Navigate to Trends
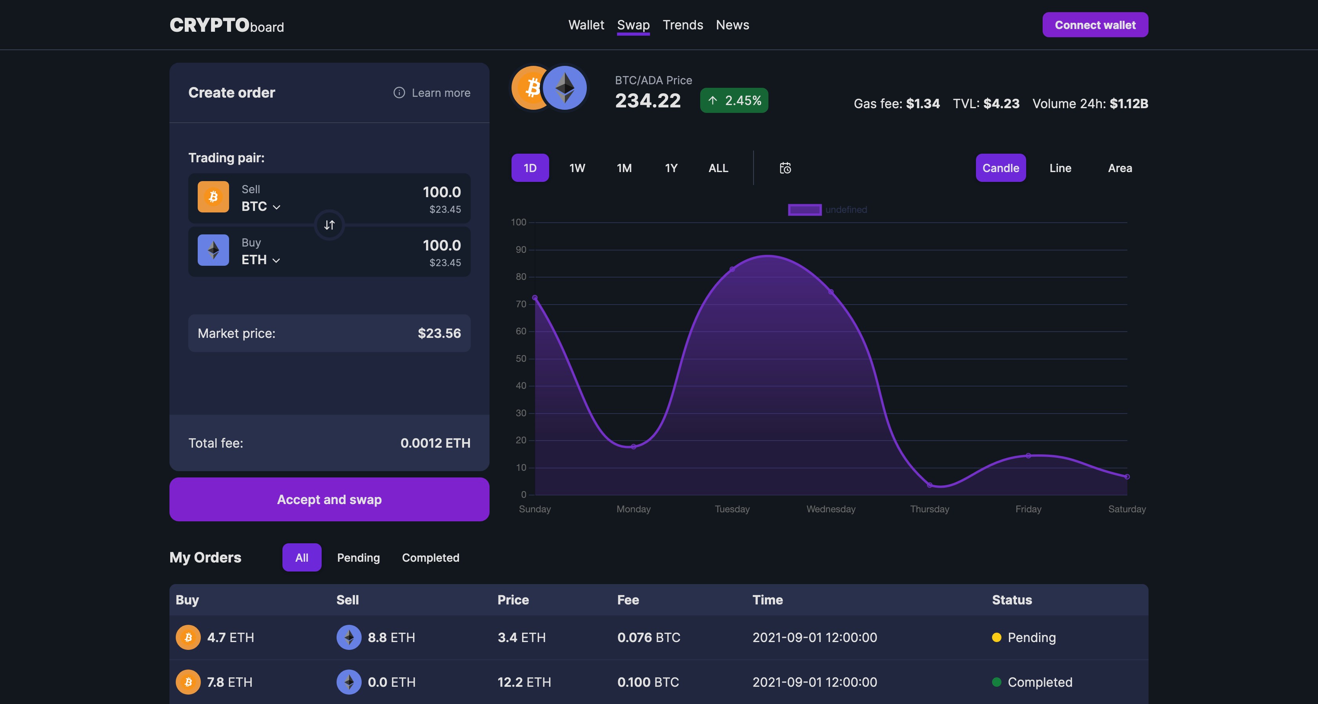 click(x=683, y=25)
